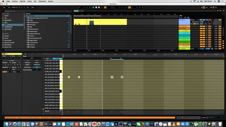The width and height of the screenshot is (226, 127).
Task: Click the green Play button in transport
Action: point(93,7)
